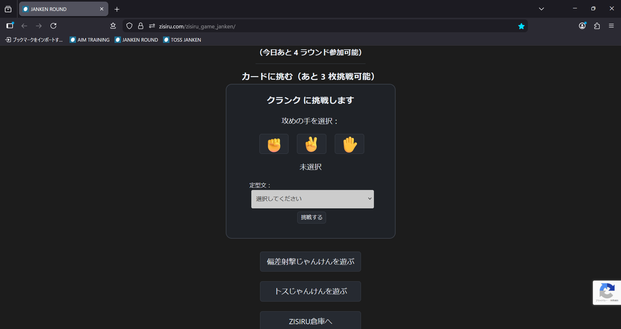Select the rock (fist) hand
Viewport: 621px width, 329px height.
pos(274,144)
